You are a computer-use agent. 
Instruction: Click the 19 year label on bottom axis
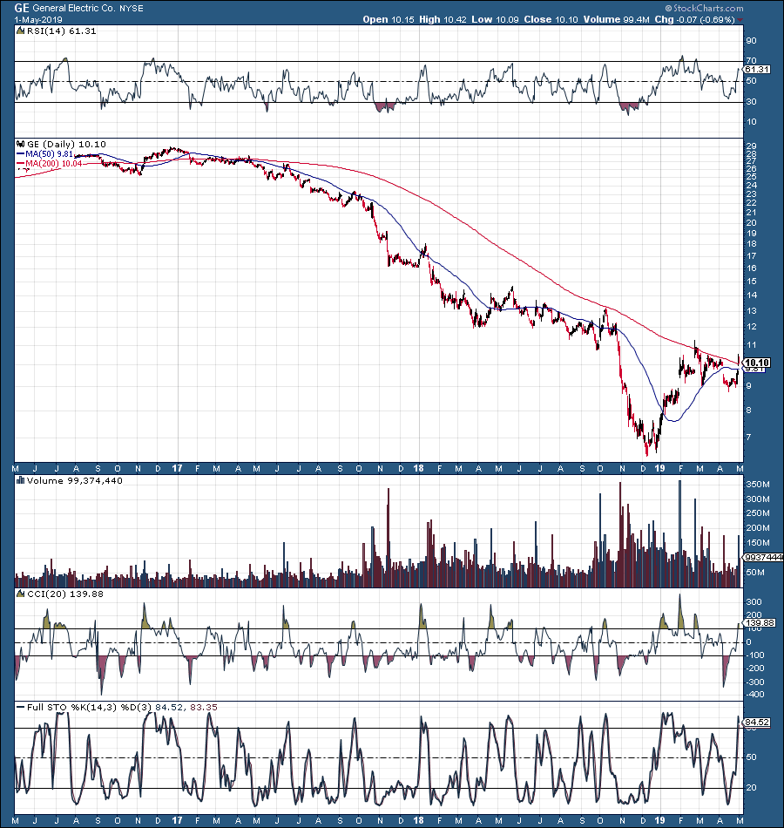(659, 820)
